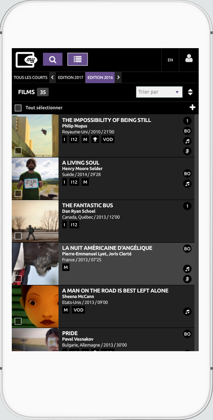Switch to the Edition 2017 tab
The width and height of the screenshot is (213, 420).
(71, 77)
